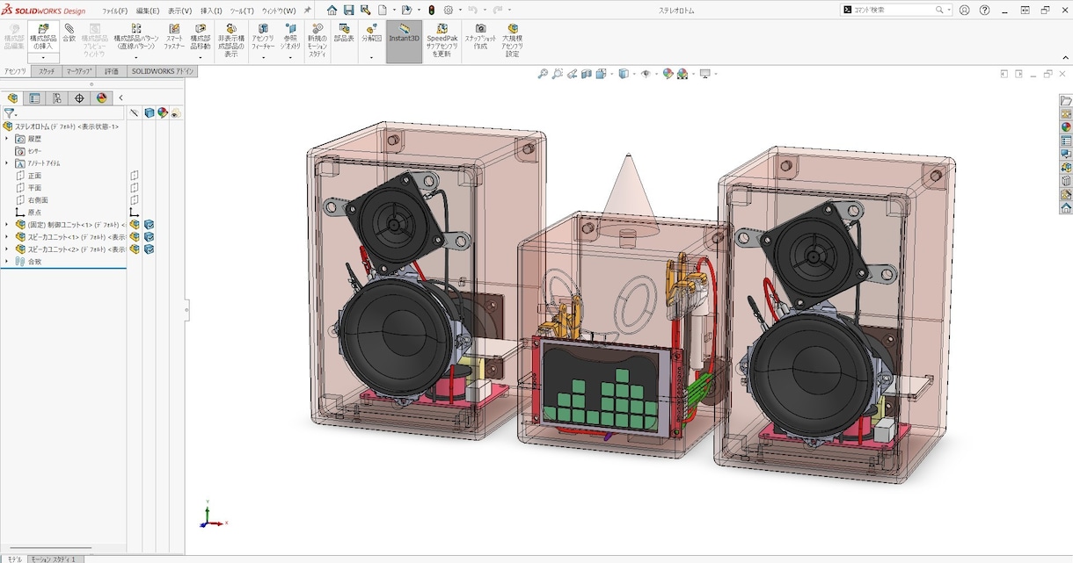Click the New document icon

[383, 10]
